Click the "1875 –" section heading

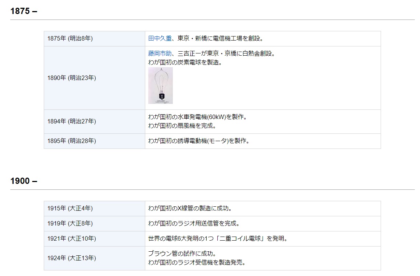[x=24, y=11]
